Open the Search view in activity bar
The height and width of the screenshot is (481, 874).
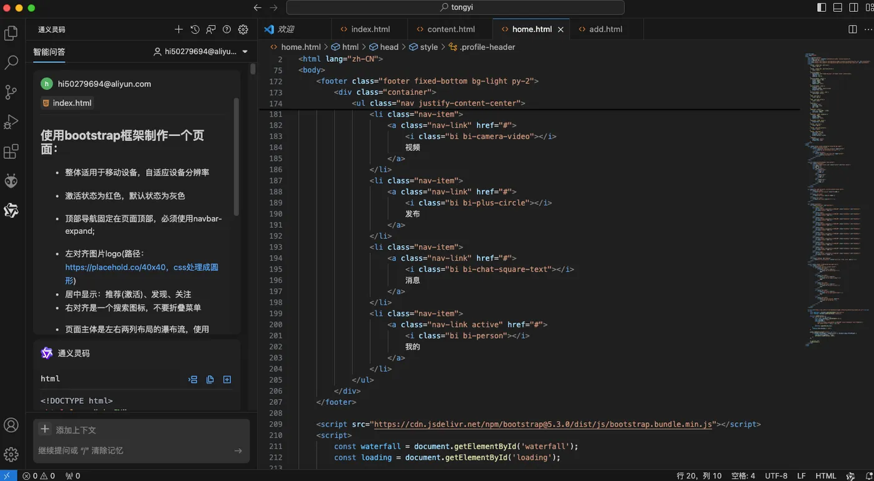tap(11, 62)
